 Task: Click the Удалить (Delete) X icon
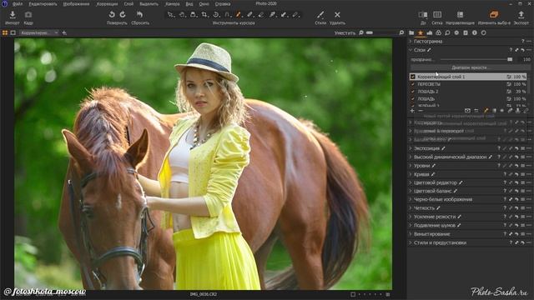pyautogui.click(x=337, y=15)
